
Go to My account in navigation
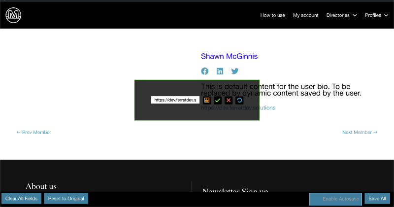pos(305,15)
